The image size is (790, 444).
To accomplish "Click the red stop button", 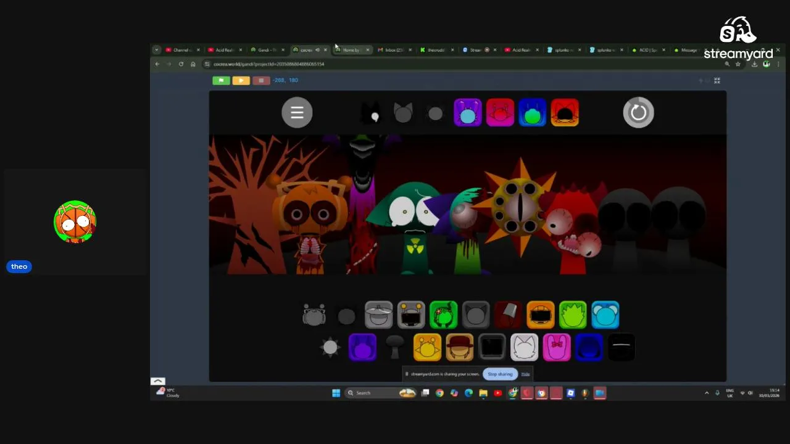I will pyautogui.click(x=261, y=80).
